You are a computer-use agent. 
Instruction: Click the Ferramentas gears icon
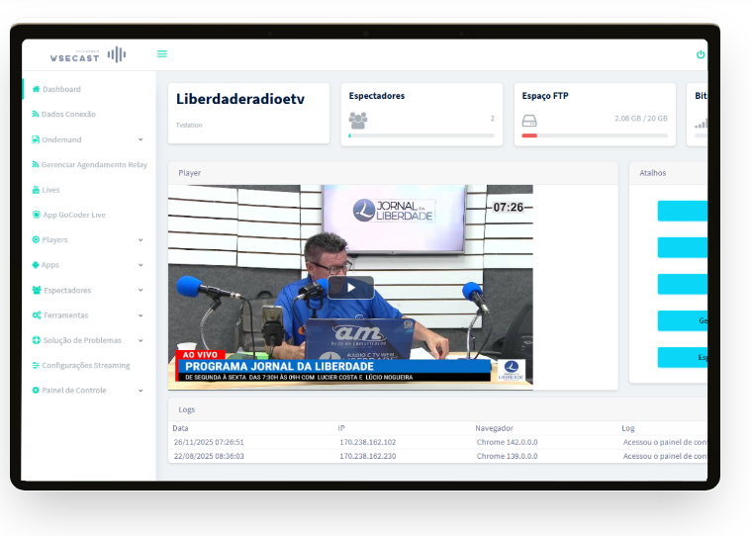37,315
